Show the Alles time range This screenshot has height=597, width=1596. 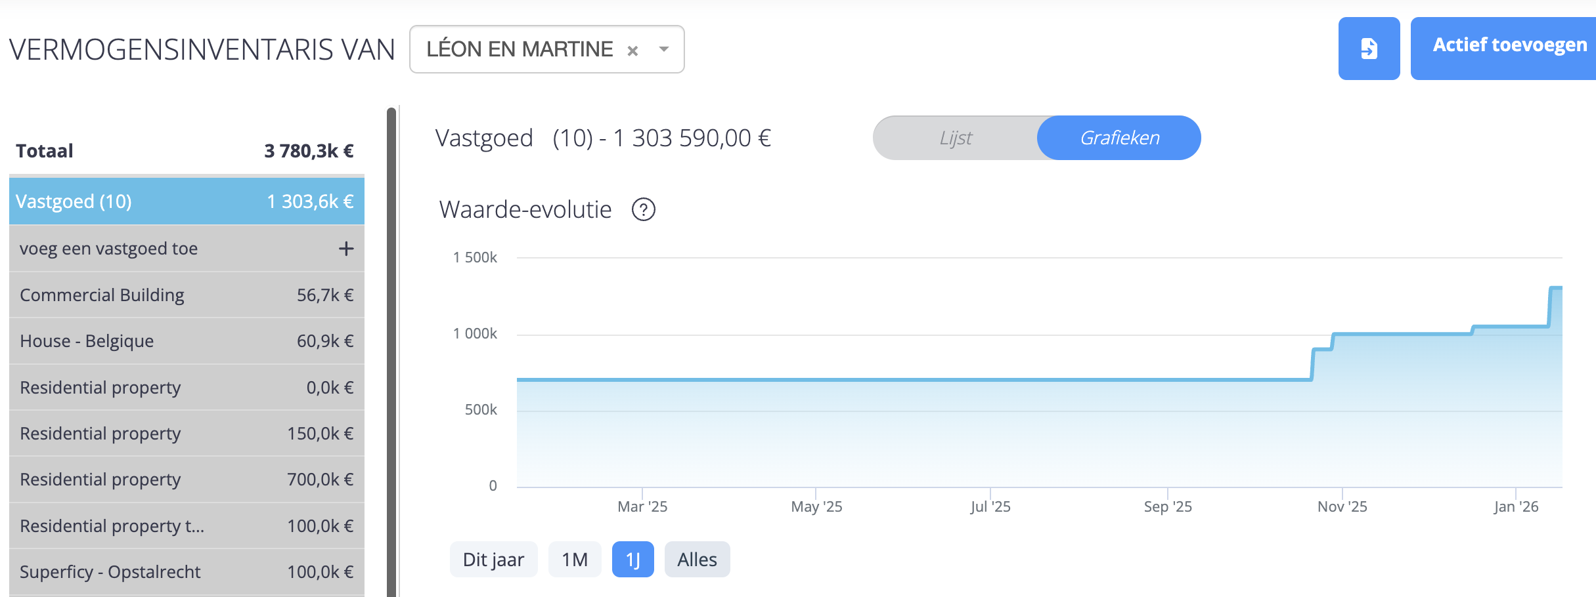click(x=697, y=560)
